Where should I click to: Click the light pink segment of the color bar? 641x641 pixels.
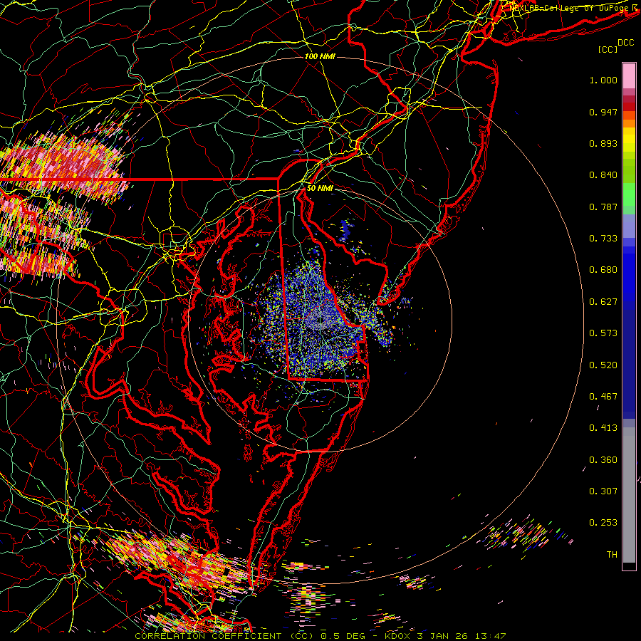(x=629, y=75)
